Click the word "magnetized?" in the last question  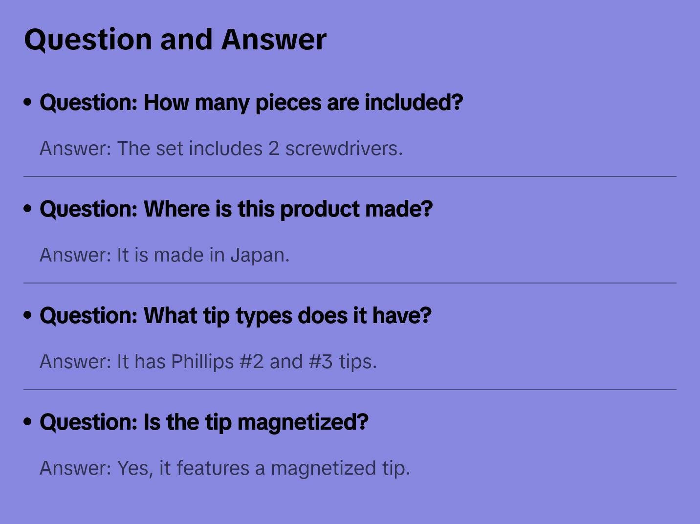pos(303,422)
